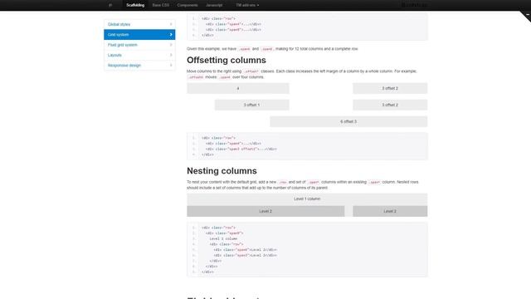This screenshot has height=299, width=531.
Task: Click the 'Level 1 column' line in code block
Action: click(x=223, y=238)
